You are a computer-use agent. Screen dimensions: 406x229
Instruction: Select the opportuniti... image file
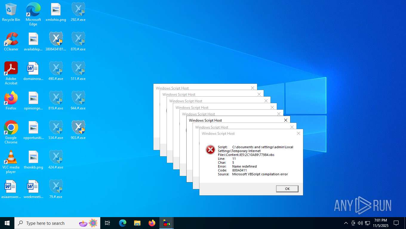tap(33, 130)
